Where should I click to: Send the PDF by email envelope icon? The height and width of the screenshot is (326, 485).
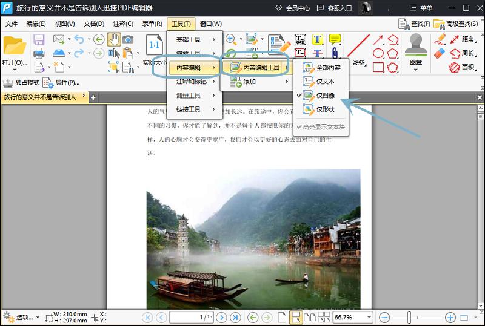[x=58, y=39]
